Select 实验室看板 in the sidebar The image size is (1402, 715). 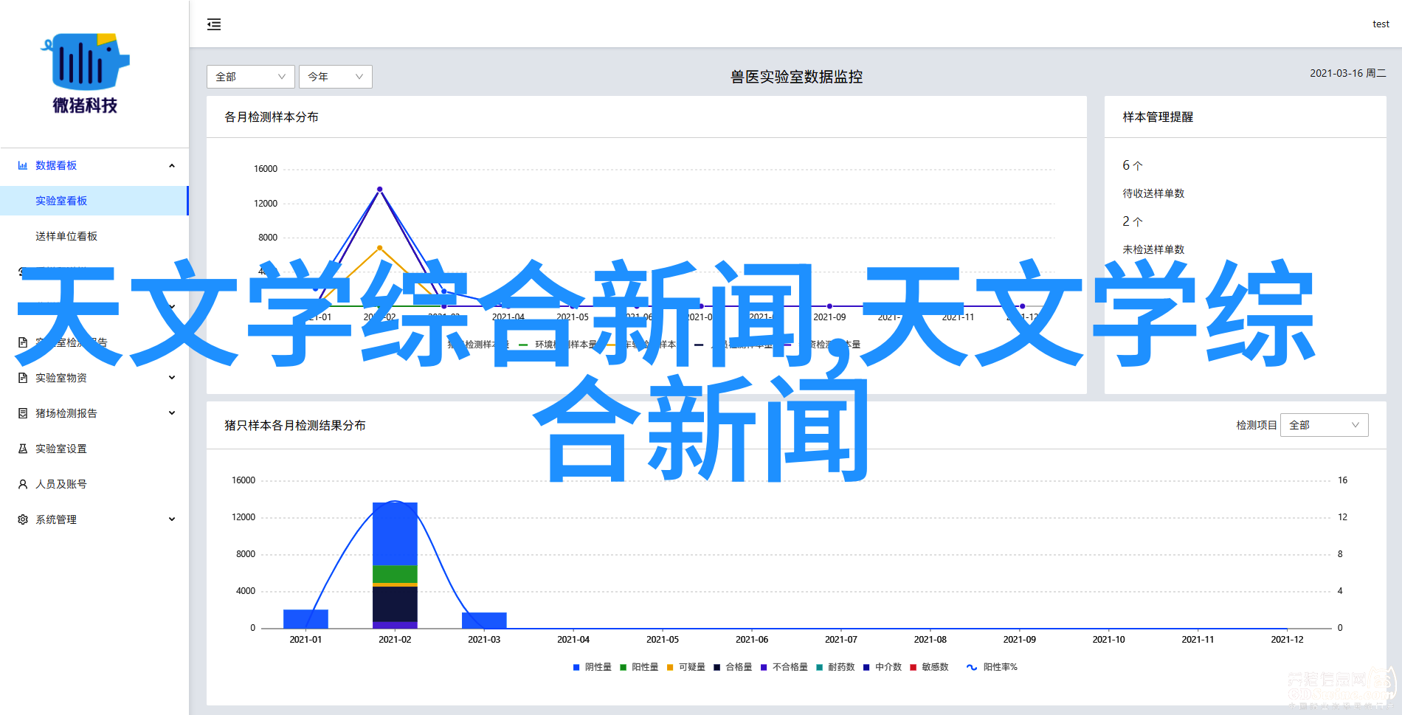pos(61,201)
